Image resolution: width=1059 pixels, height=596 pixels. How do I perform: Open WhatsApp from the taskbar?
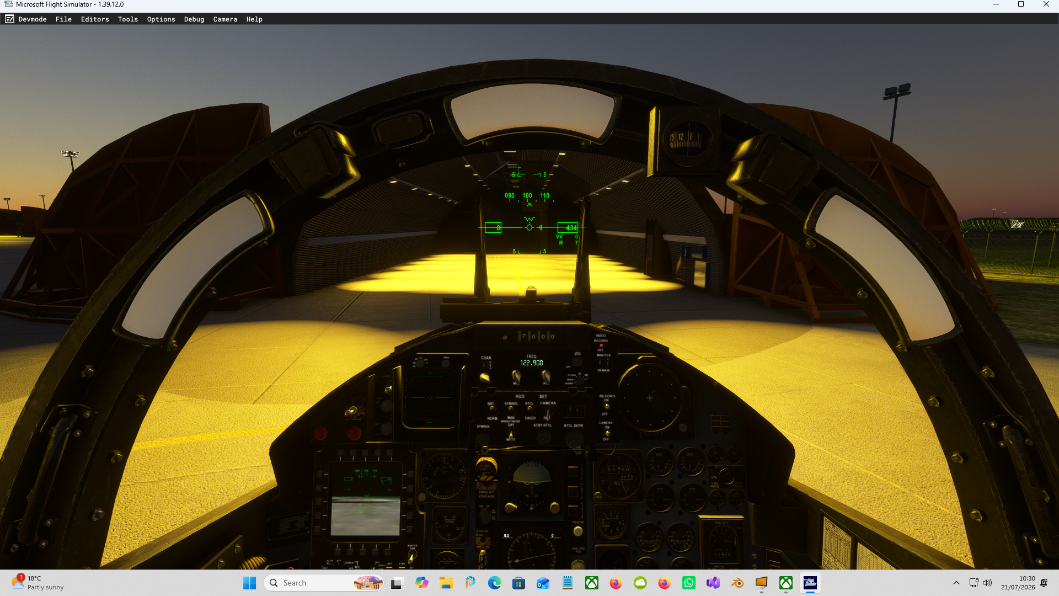(688, 583)
